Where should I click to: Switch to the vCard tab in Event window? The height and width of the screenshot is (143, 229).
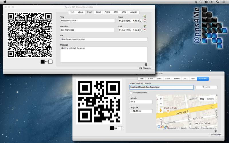coord(80,12)
